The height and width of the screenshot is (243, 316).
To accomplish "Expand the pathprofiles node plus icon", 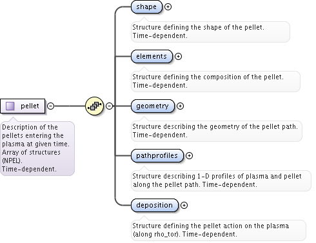I will 189,155.
